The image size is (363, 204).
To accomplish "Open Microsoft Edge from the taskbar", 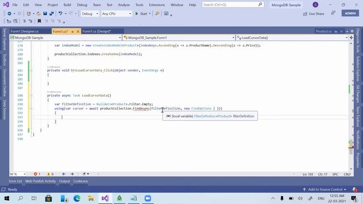I will point(77,198).
